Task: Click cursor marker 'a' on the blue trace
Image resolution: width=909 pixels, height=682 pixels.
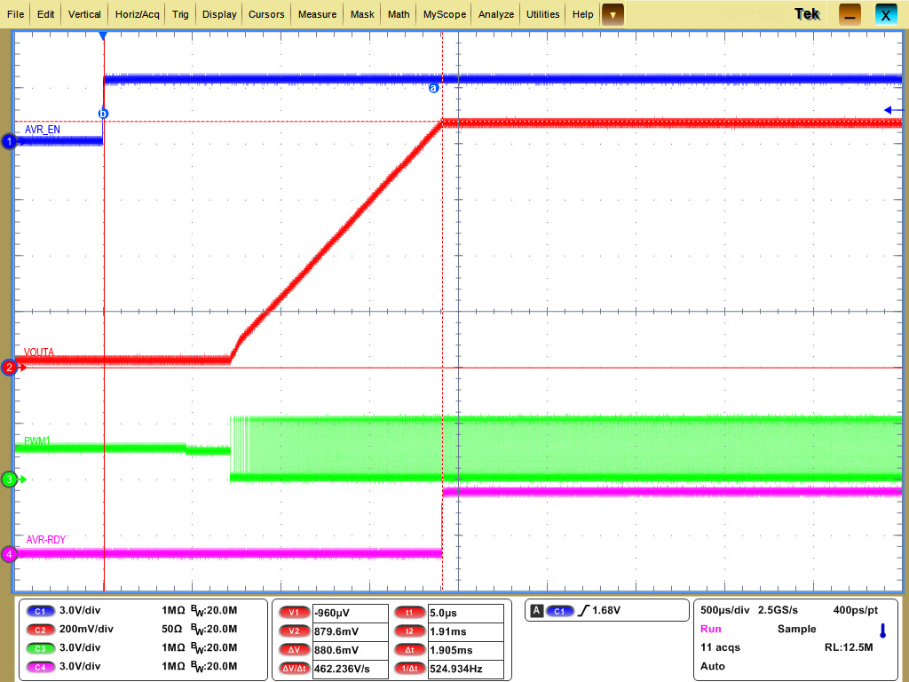Action: click(432, 88)
